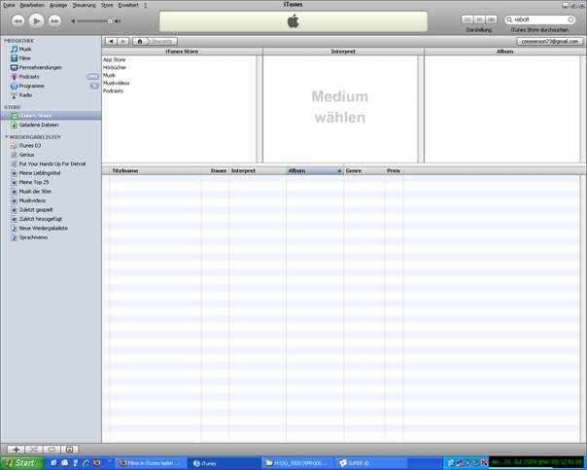Screen dimensions: 587x470
Task: Open the Steuerung menu
Action: 84,5
